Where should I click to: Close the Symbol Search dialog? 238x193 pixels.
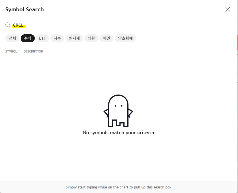(x=228, y=9)
